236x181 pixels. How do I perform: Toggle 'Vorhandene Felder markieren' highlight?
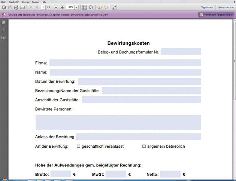[x=216, y=15]
